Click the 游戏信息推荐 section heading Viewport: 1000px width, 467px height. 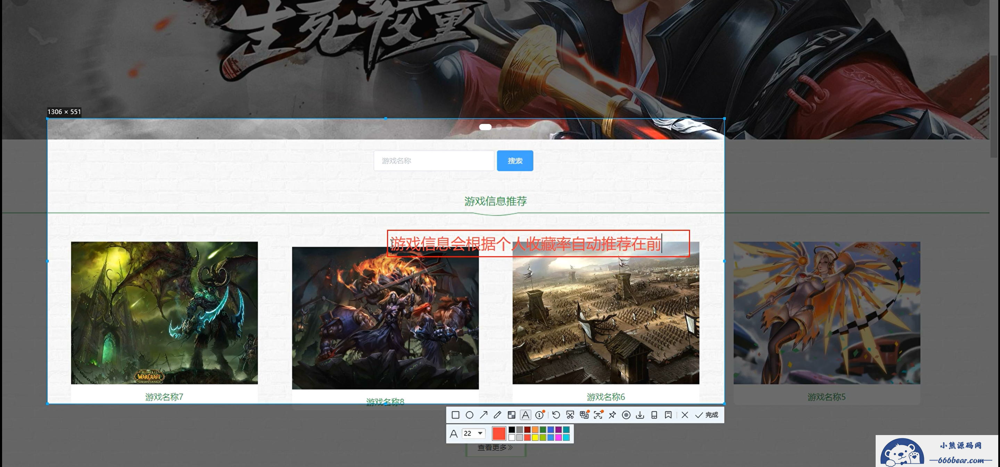point(496,201)
